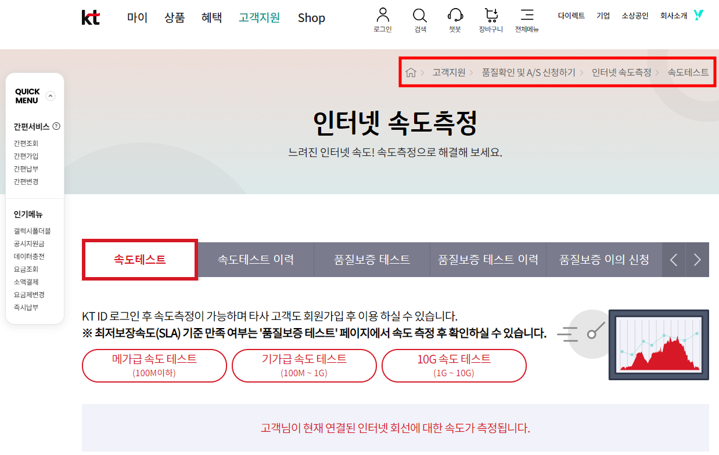Viewport: 719px width, 455px height.
Task: Click the speed chart illustration
Action: pos(659,345)
